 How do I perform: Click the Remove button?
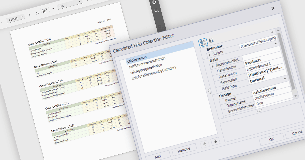pyautogui.click(x=184, y=150)
